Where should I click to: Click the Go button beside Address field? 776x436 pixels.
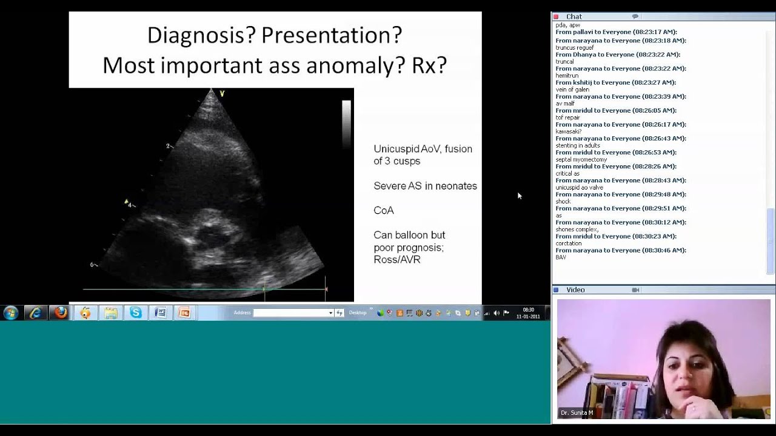(x=339, y=313)
